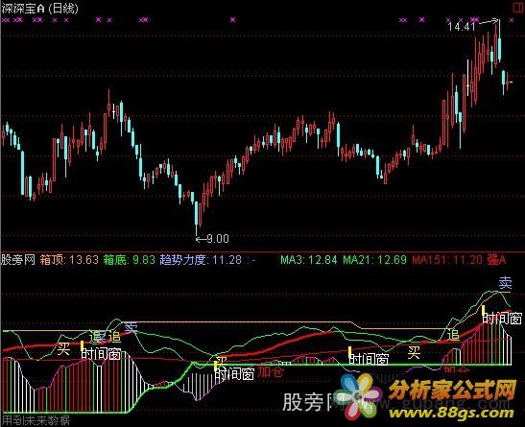Screen dimensions: 525x427
Task: Open the www.88gs.com watermark link
Action: (451, 414)
